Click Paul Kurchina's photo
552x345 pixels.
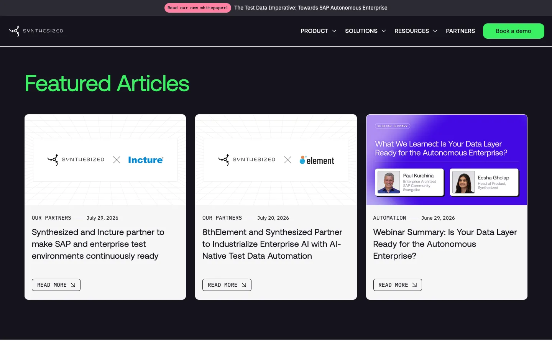tap(389, 182)
